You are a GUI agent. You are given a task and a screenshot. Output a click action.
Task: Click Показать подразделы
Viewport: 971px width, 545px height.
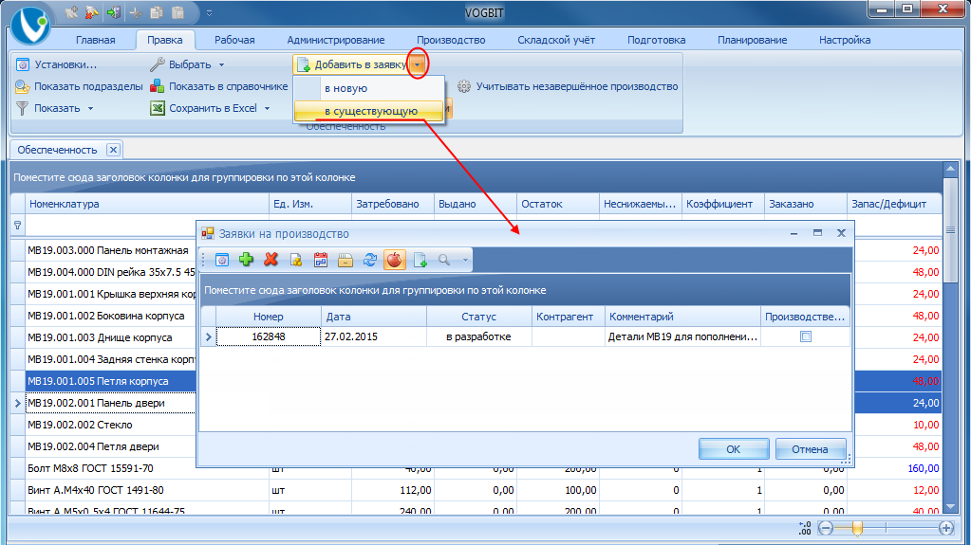coord(80,86)
